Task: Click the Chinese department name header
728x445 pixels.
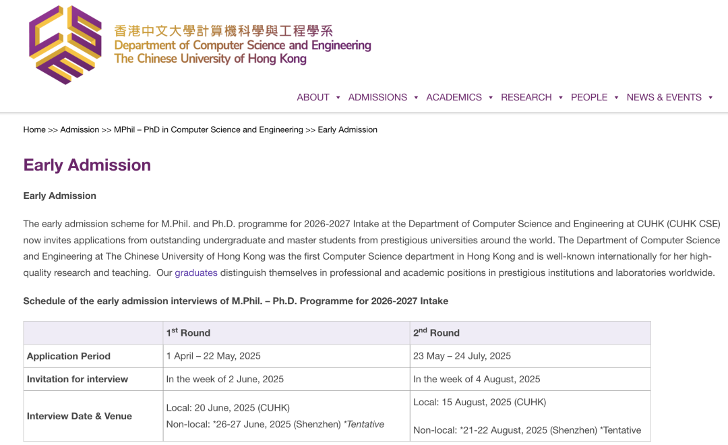Action: tap(223, 30)
